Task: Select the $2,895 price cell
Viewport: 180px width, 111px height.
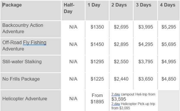Action: click(x=121, y=46)
